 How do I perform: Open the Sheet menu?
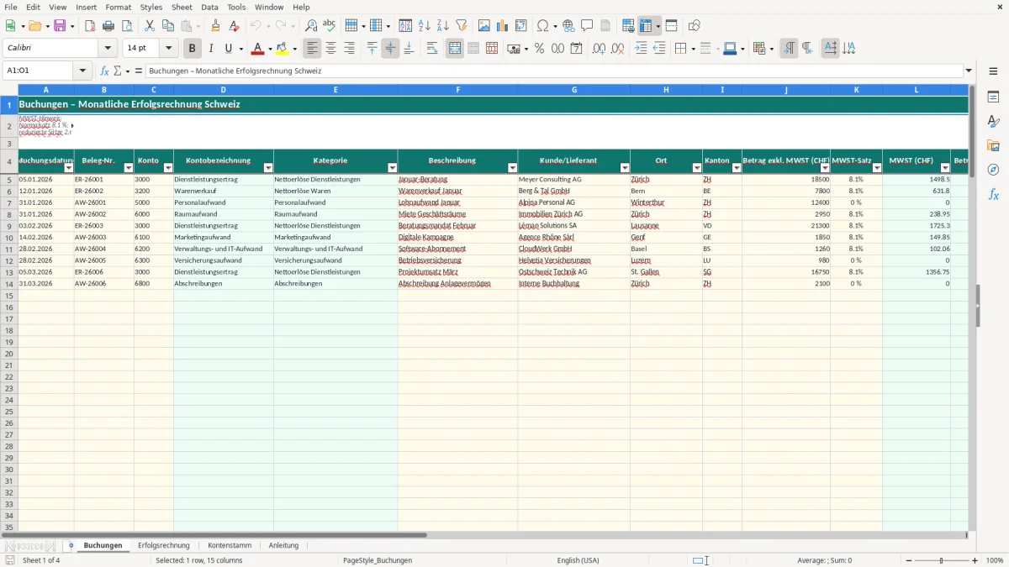click(x=182, y=7)
